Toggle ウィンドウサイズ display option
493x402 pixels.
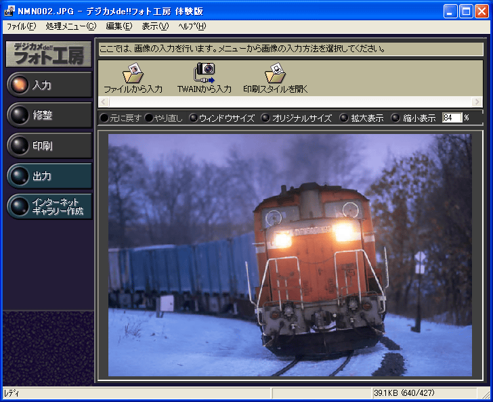[x=221, y=118]
